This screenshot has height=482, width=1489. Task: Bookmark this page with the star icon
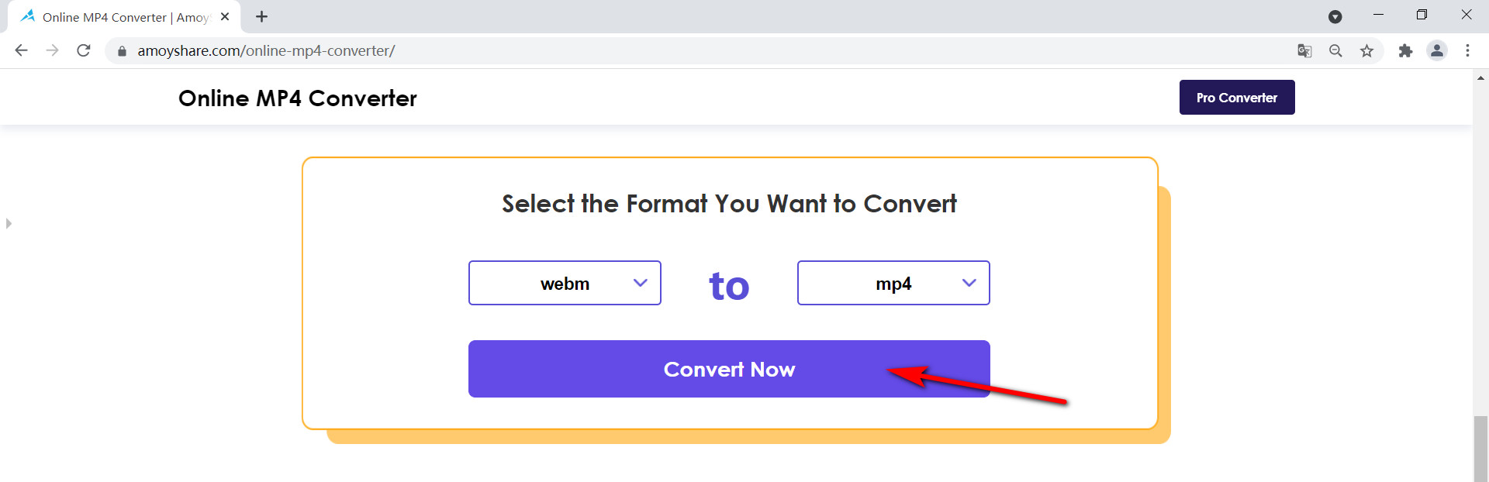pyautogui.click(x=1366, y=50)
